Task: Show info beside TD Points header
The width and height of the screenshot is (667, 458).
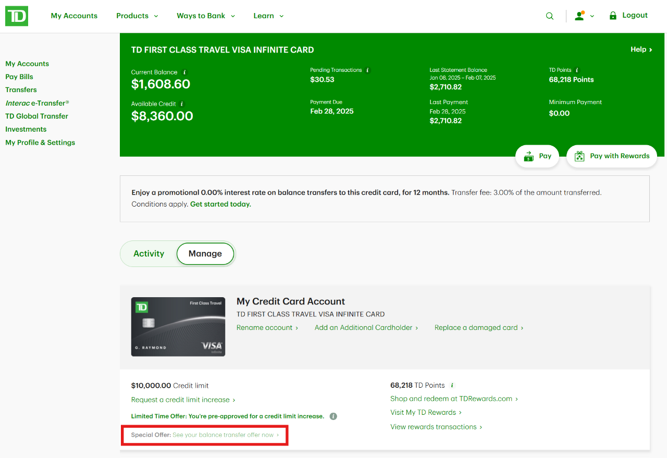Action: (x=577, y=70)
